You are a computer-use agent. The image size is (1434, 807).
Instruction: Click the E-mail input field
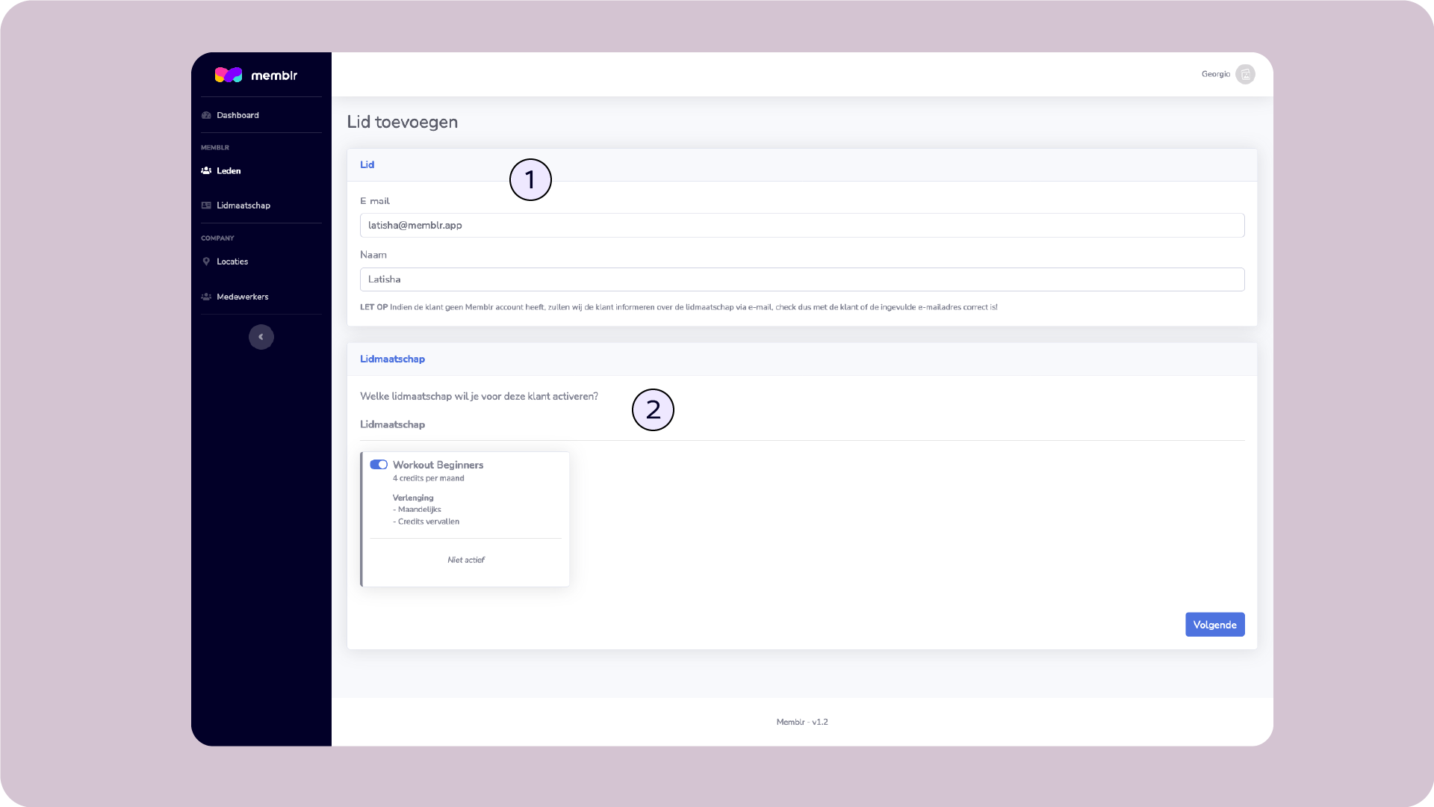tap(801, 225)
